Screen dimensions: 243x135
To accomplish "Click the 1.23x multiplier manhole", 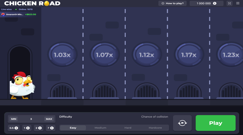I will click(230, 55).
